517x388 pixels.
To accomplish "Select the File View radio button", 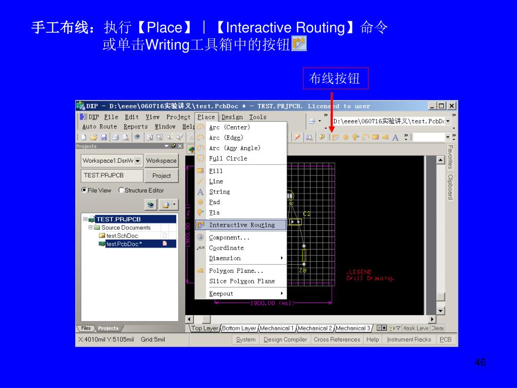I will coord(84,190).
